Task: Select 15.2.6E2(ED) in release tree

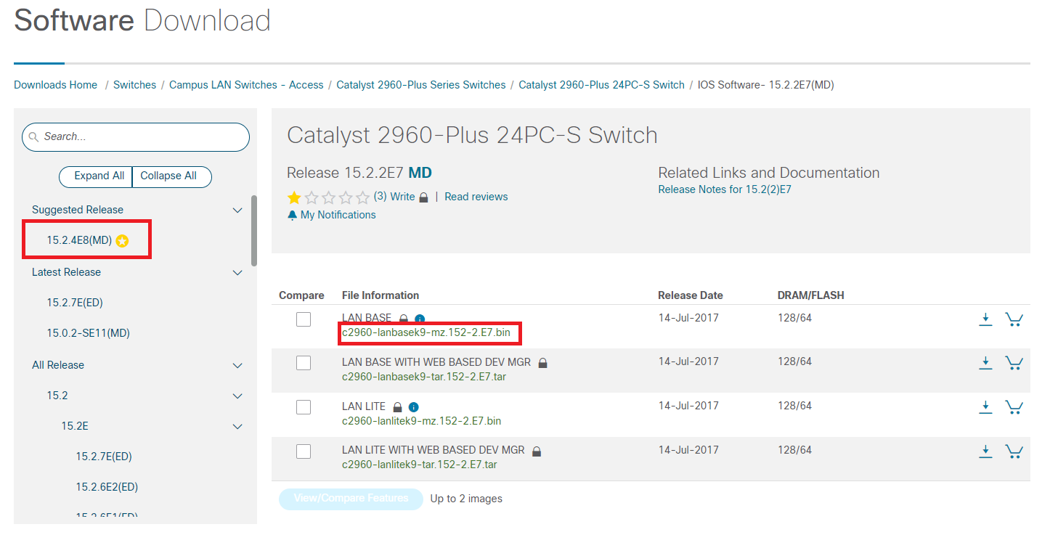Action: [x=107, y=487]
